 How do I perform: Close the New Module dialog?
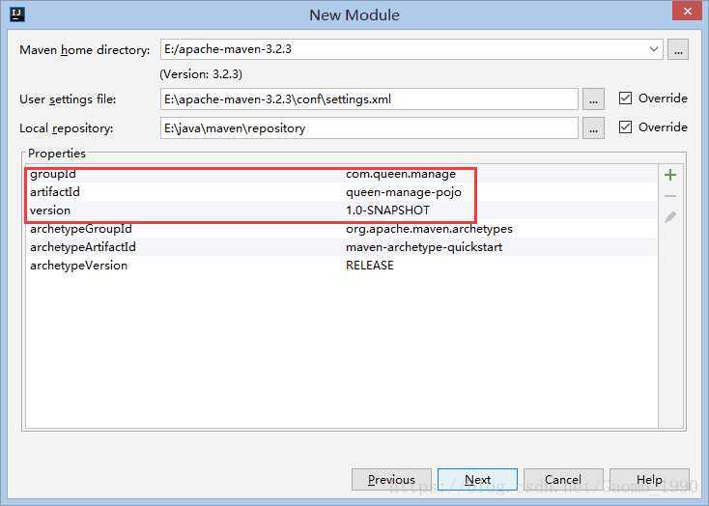pos(688,11)
